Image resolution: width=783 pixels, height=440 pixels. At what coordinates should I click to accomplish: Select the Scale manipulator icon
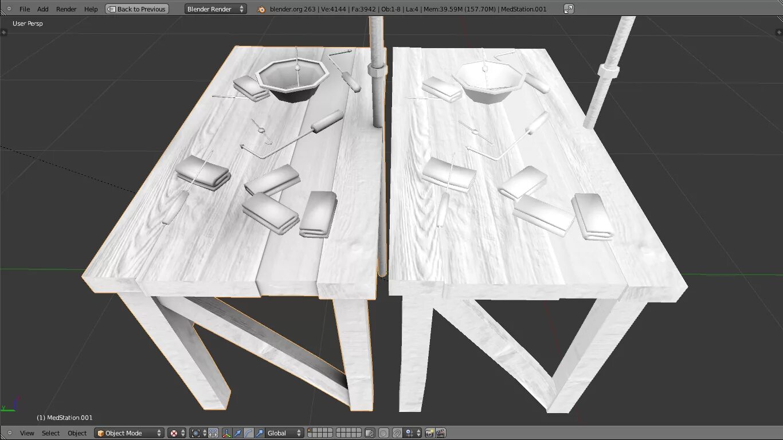click(260, 433)
